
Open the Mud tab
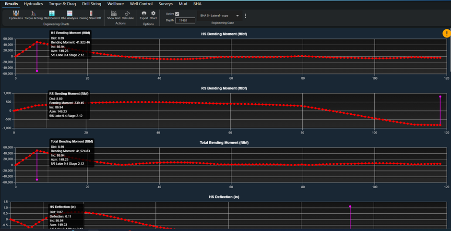pos(183,3)
